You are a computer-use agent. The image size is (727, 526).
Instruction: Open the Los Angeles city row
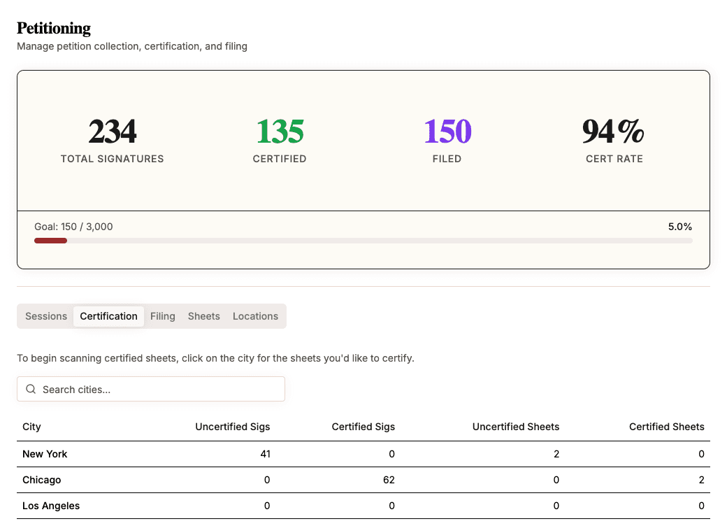(363, 506)
